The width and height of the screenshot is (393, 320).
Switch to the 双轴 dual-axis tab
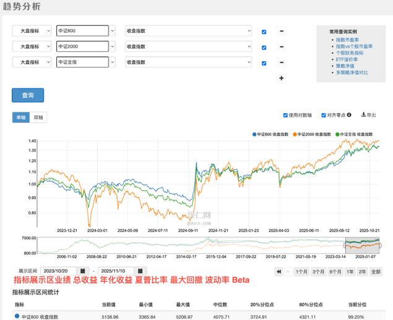(x=39, y=117)
